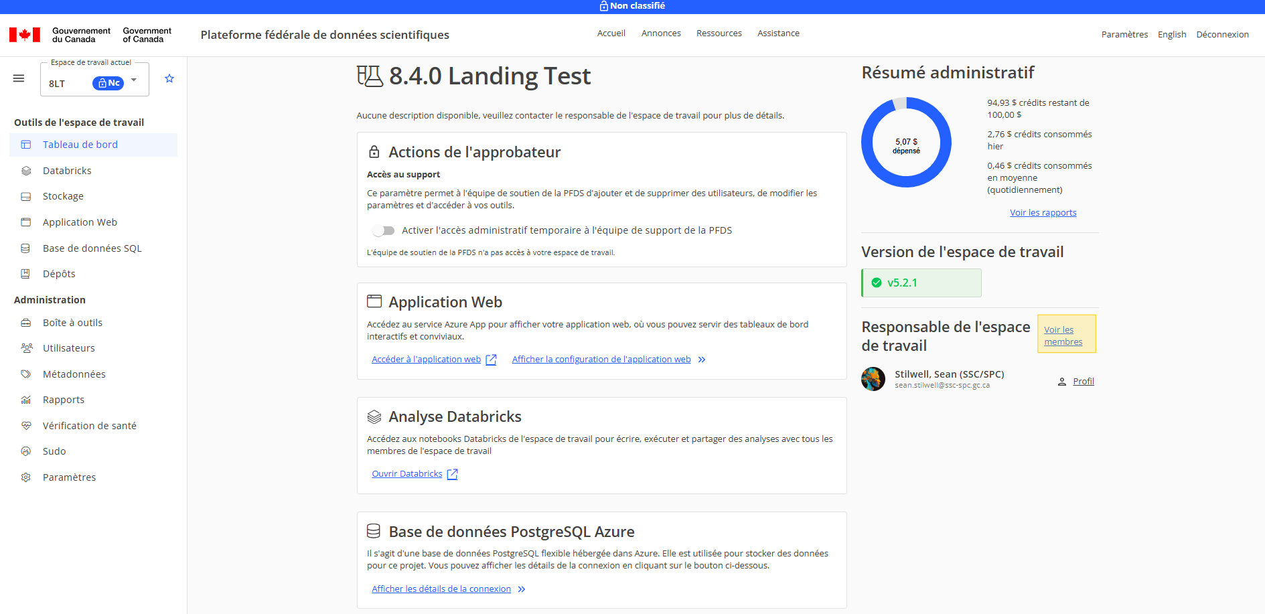1265x614 pixels.
Task: Open the Ressources menu item
Action: click(719, 33)
